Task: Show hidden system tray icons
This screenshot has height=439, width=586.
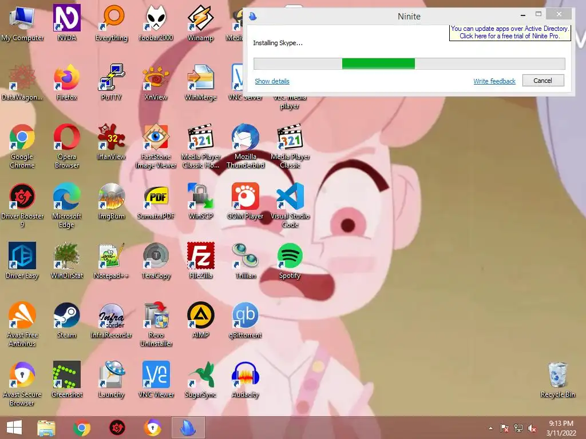Action: tap(490, 428)
